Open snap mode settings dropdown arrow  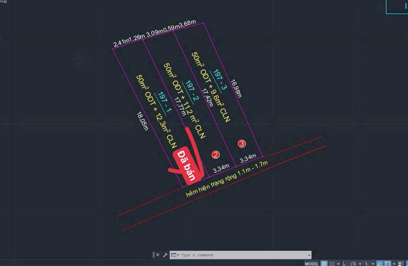338,264
